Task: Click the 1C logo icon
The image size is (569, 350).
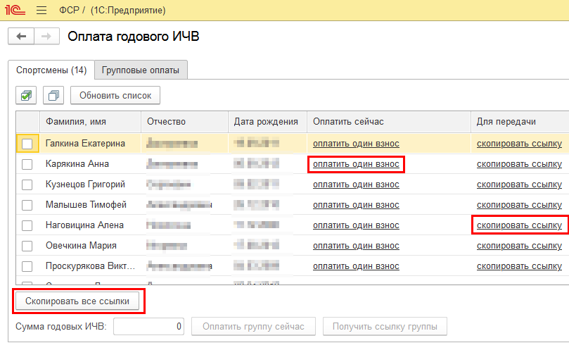Action: click(16, 11)
